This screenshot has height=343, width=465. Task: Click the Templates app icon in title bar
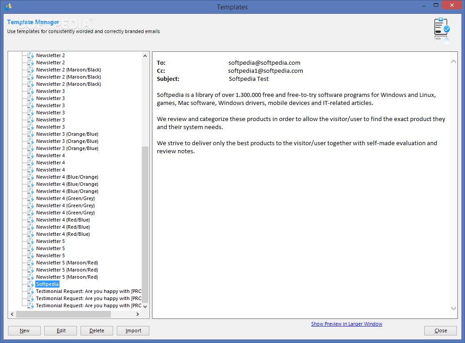(8, 6)
